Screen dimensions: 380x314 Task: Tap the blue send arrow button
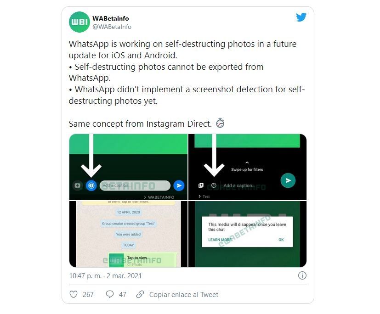(x=179, y=185)
